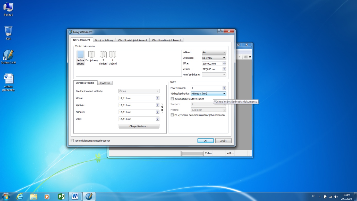Click the X-Poz label in background window
Viewport: 357px width, 201px height.
point(208,153)
